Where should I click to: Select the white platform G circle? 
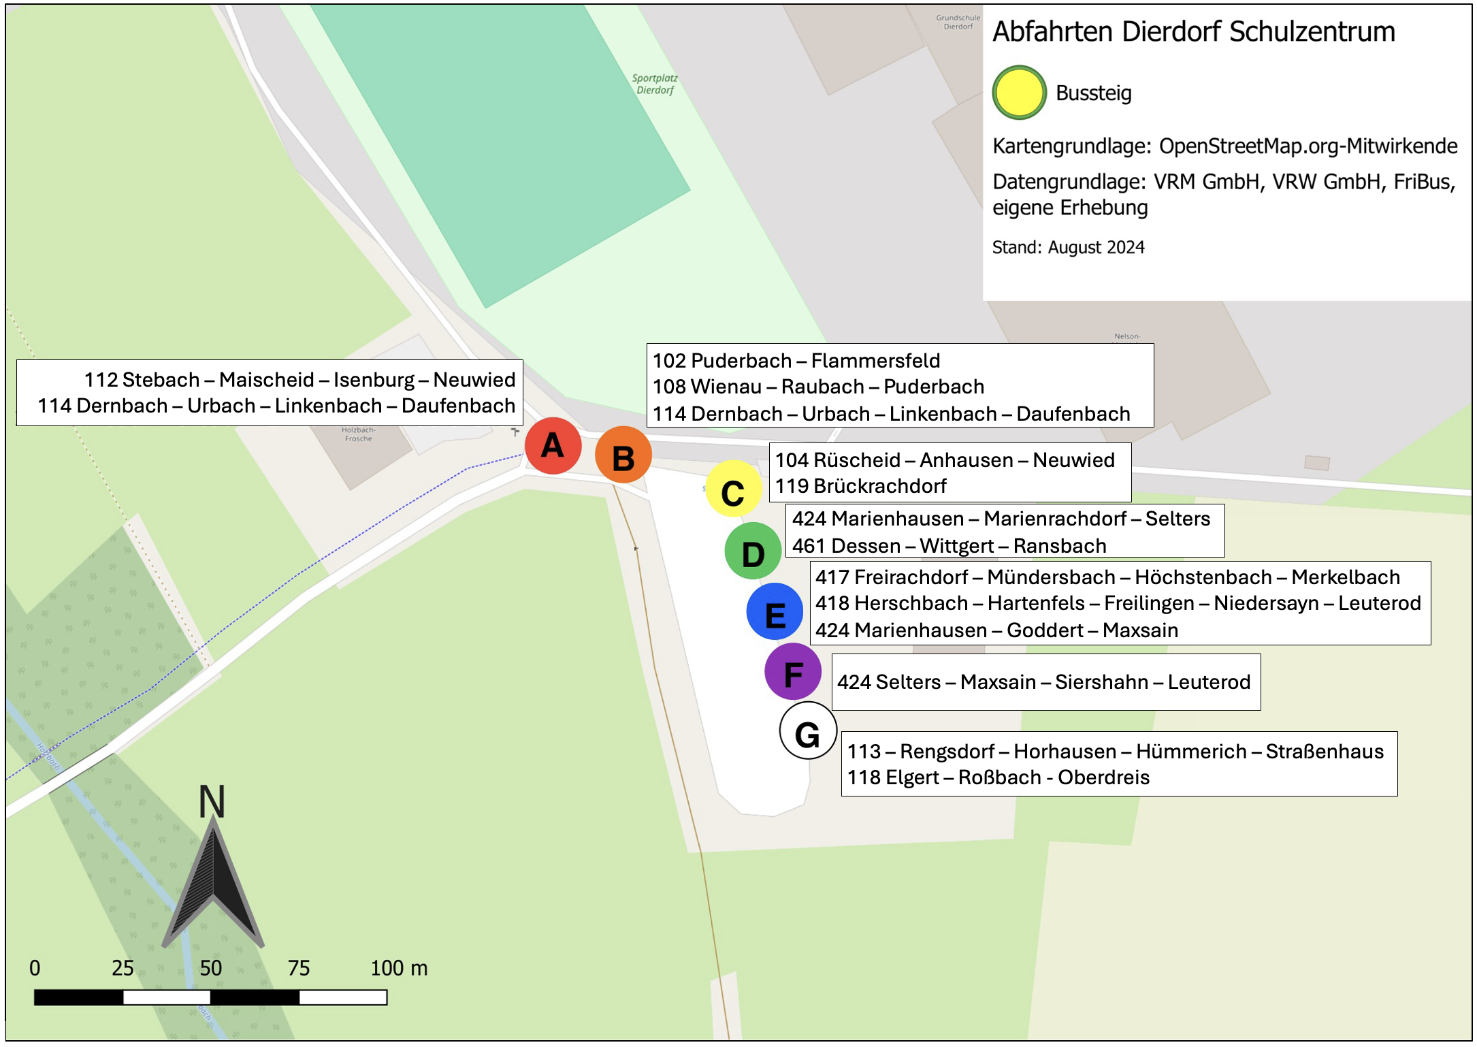pyautogui.click(x=807, y=731)
